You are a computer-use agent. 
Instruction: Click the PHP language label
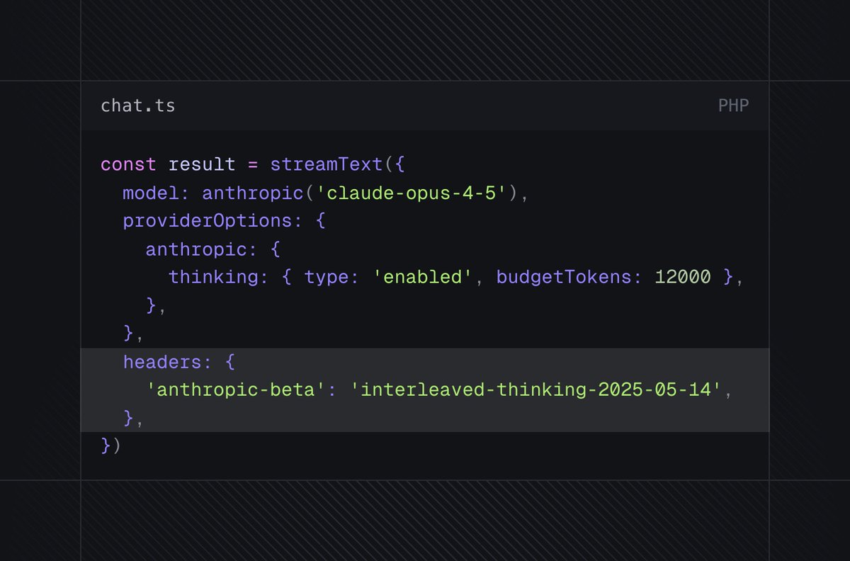pyautogui.click(x=733, y=106)
